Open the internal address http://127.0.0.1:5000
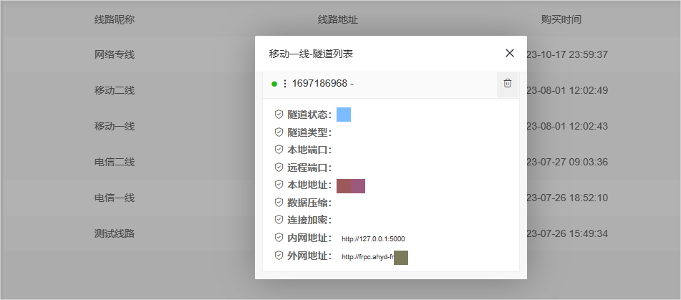This screenshot has height=300, width=681. click(x=373, y=238)
